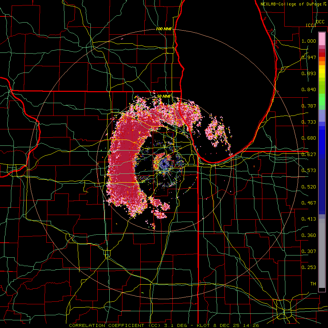328x328 pixels.
Task: Click the 0.787 scale value
Action: (309, 106)
